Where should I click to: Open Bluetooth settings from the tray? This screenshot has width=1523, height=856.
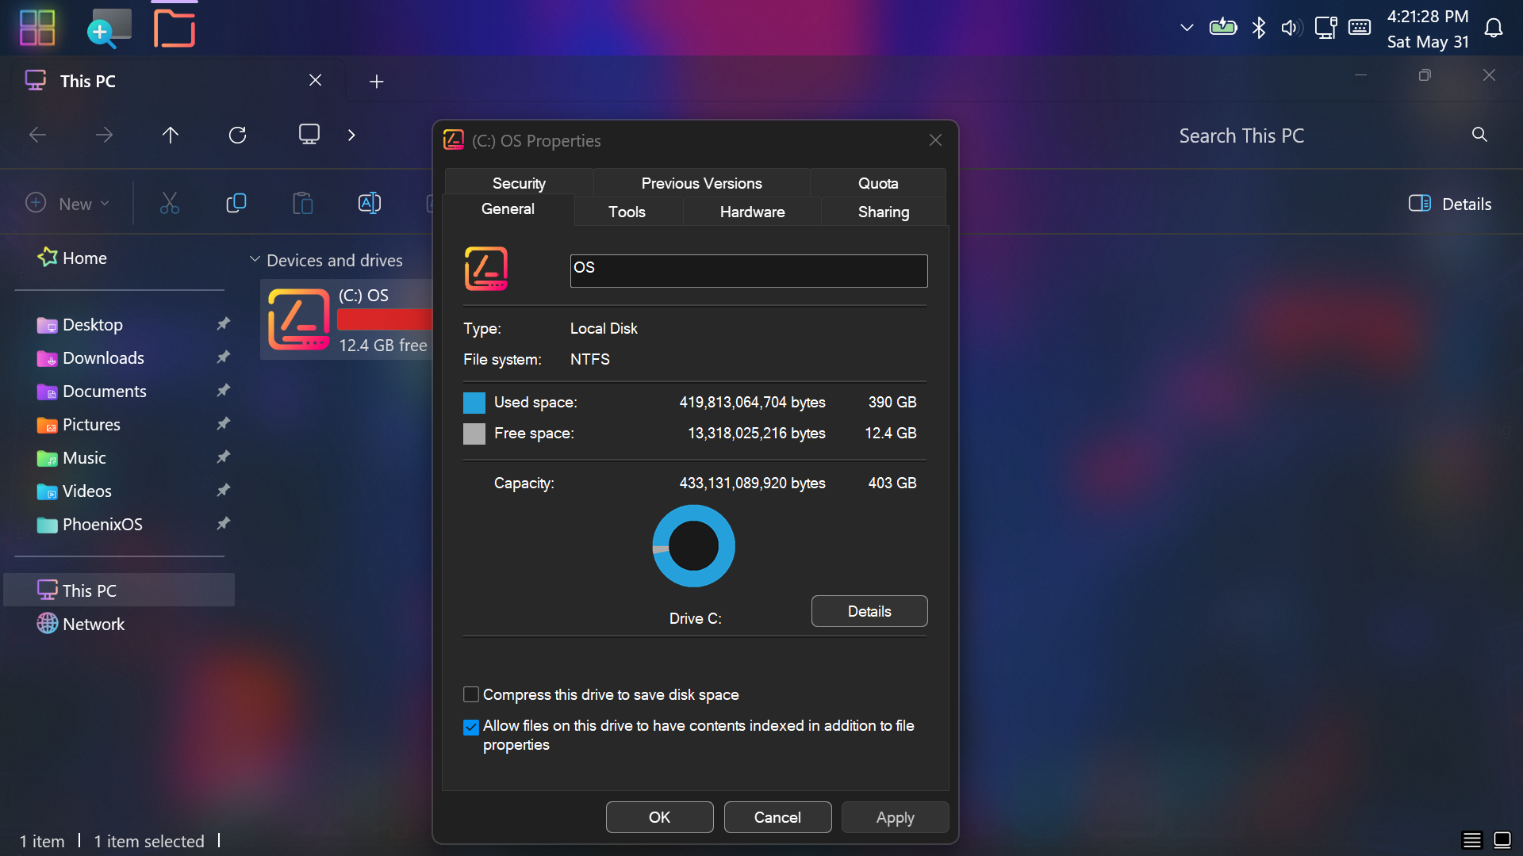click(x=1259, y=28)
